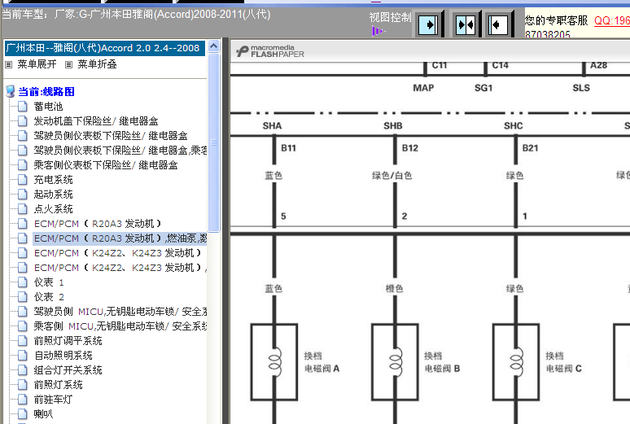Open the 起动系统 diagram

point(53,195)
